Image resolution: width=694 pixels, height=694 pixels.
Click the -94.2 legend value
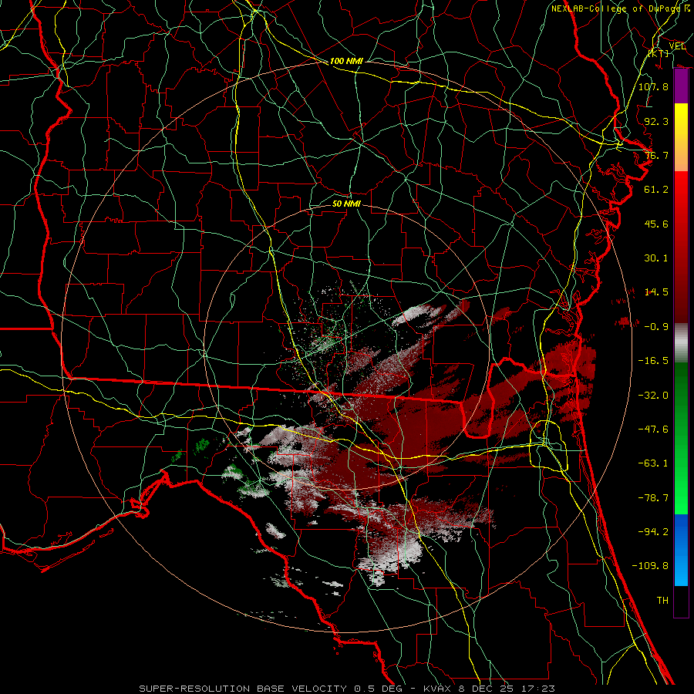coord(653,532)
